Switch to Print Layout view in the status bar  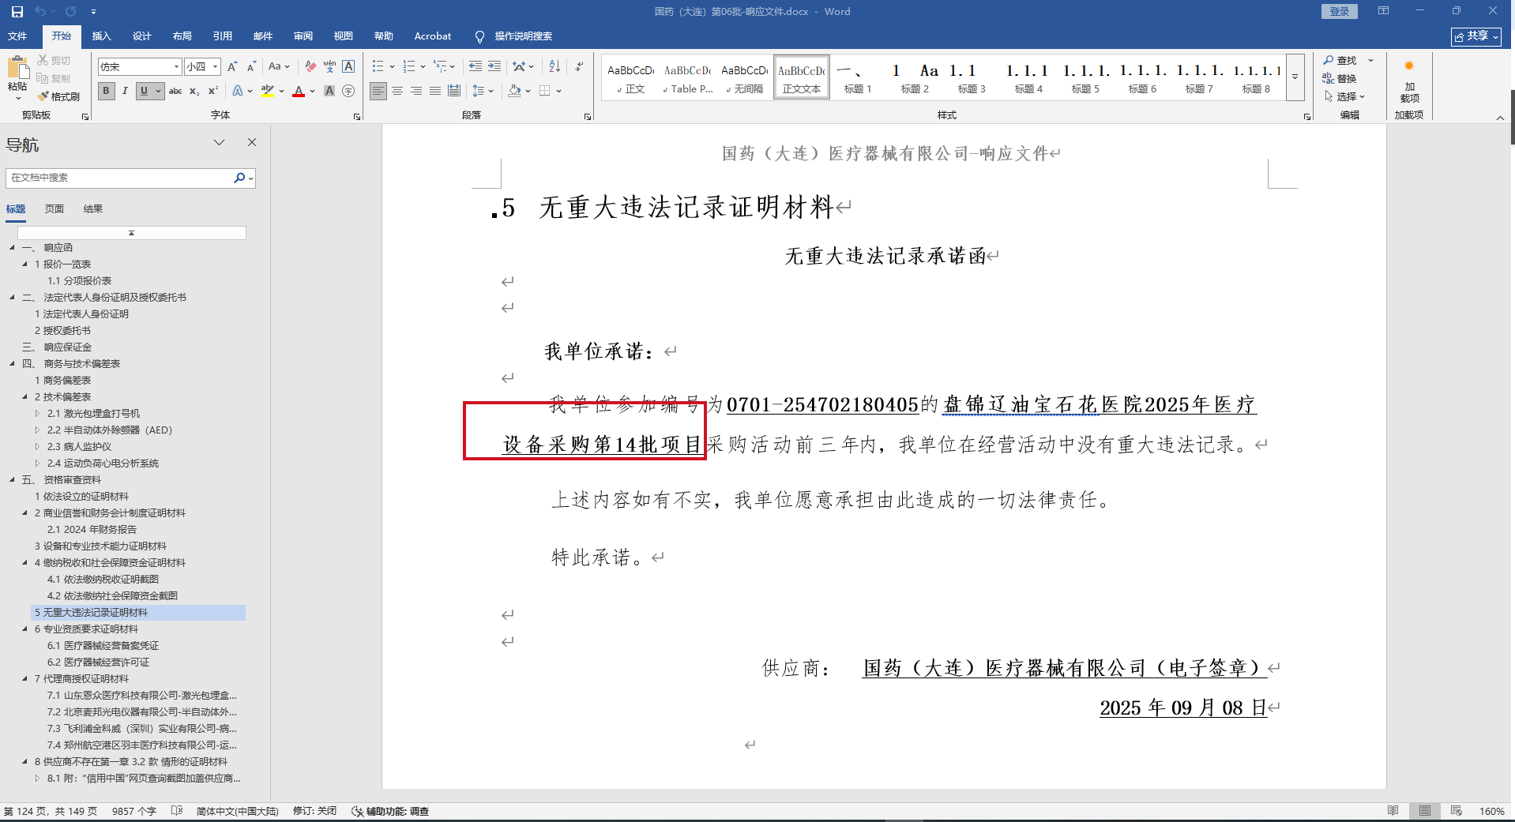pos(1425,811)
